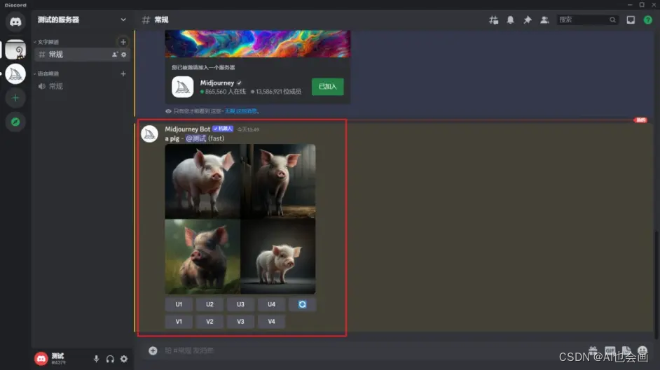Select the Midjourney sailboat server icon
This screenshot has width=660, height=370.
(15, 74)
